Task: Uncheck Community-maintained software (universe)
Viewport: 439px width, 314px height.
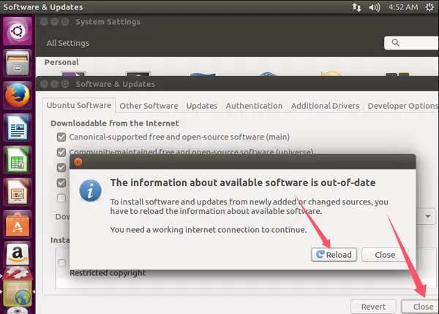Action: [61, 153]
